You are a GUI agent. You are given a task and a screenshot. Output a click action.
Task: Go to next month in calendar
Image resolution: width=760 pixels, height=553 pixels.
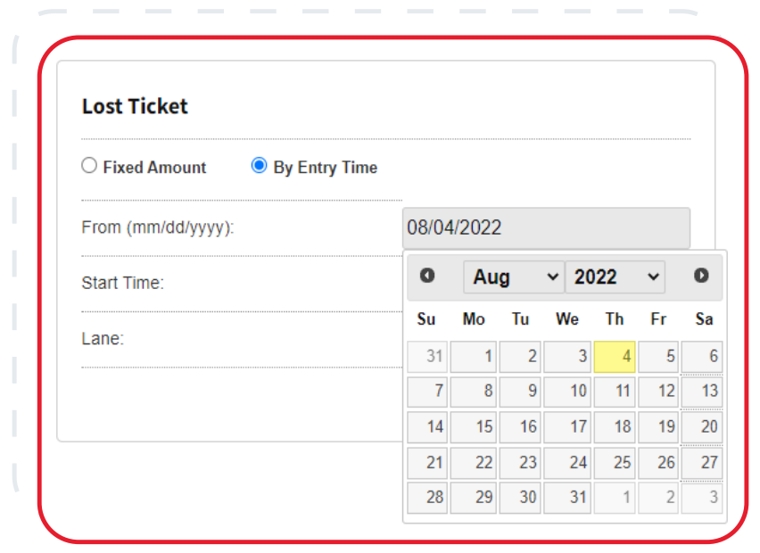(701, 276)
